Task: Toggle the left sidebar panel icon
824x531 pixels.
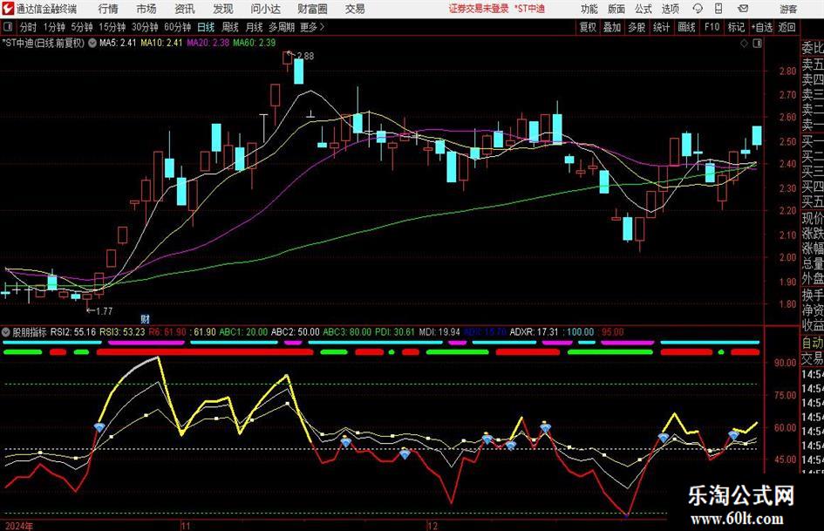Action: 7,27
